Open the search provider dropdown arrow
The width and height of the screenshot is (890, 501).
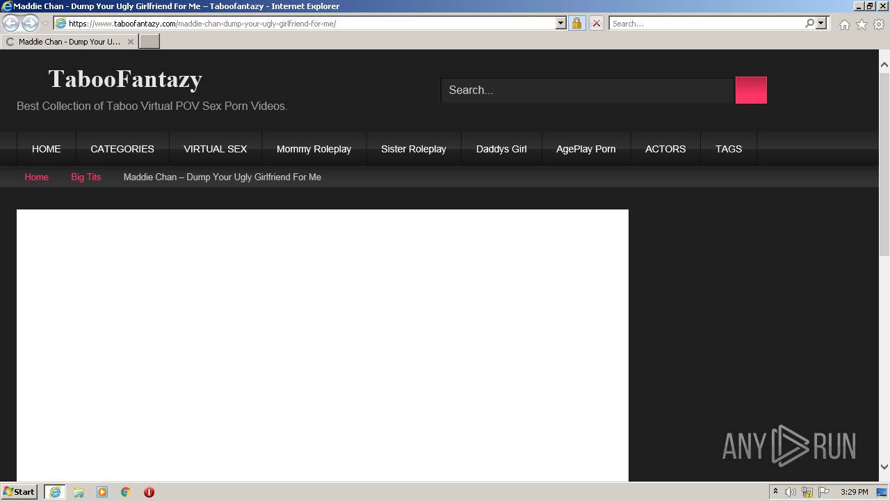(821, 24)
